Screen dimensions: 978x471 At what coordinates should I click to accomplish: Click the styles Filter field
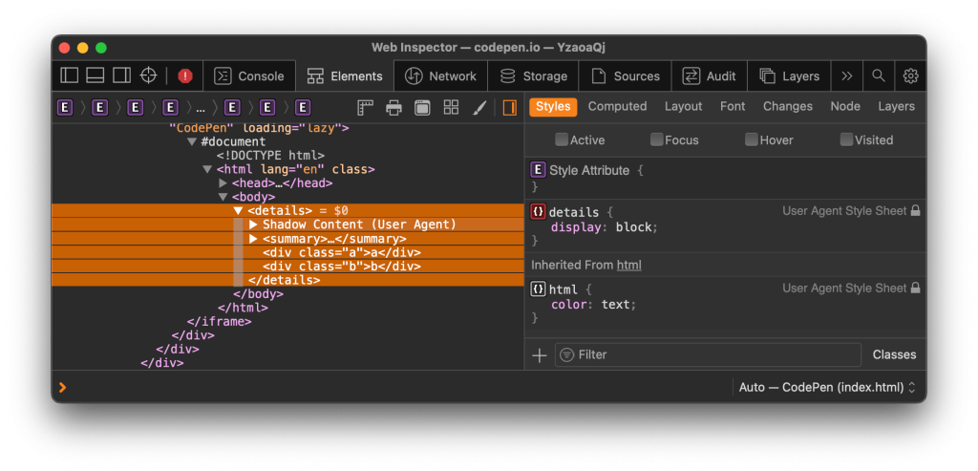click(x=708, y=355)
